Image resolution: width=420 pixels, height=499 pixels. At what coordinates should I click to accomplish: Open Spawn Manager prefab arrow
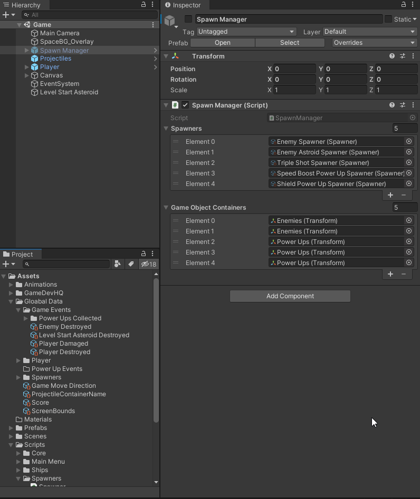click(155, 50)
